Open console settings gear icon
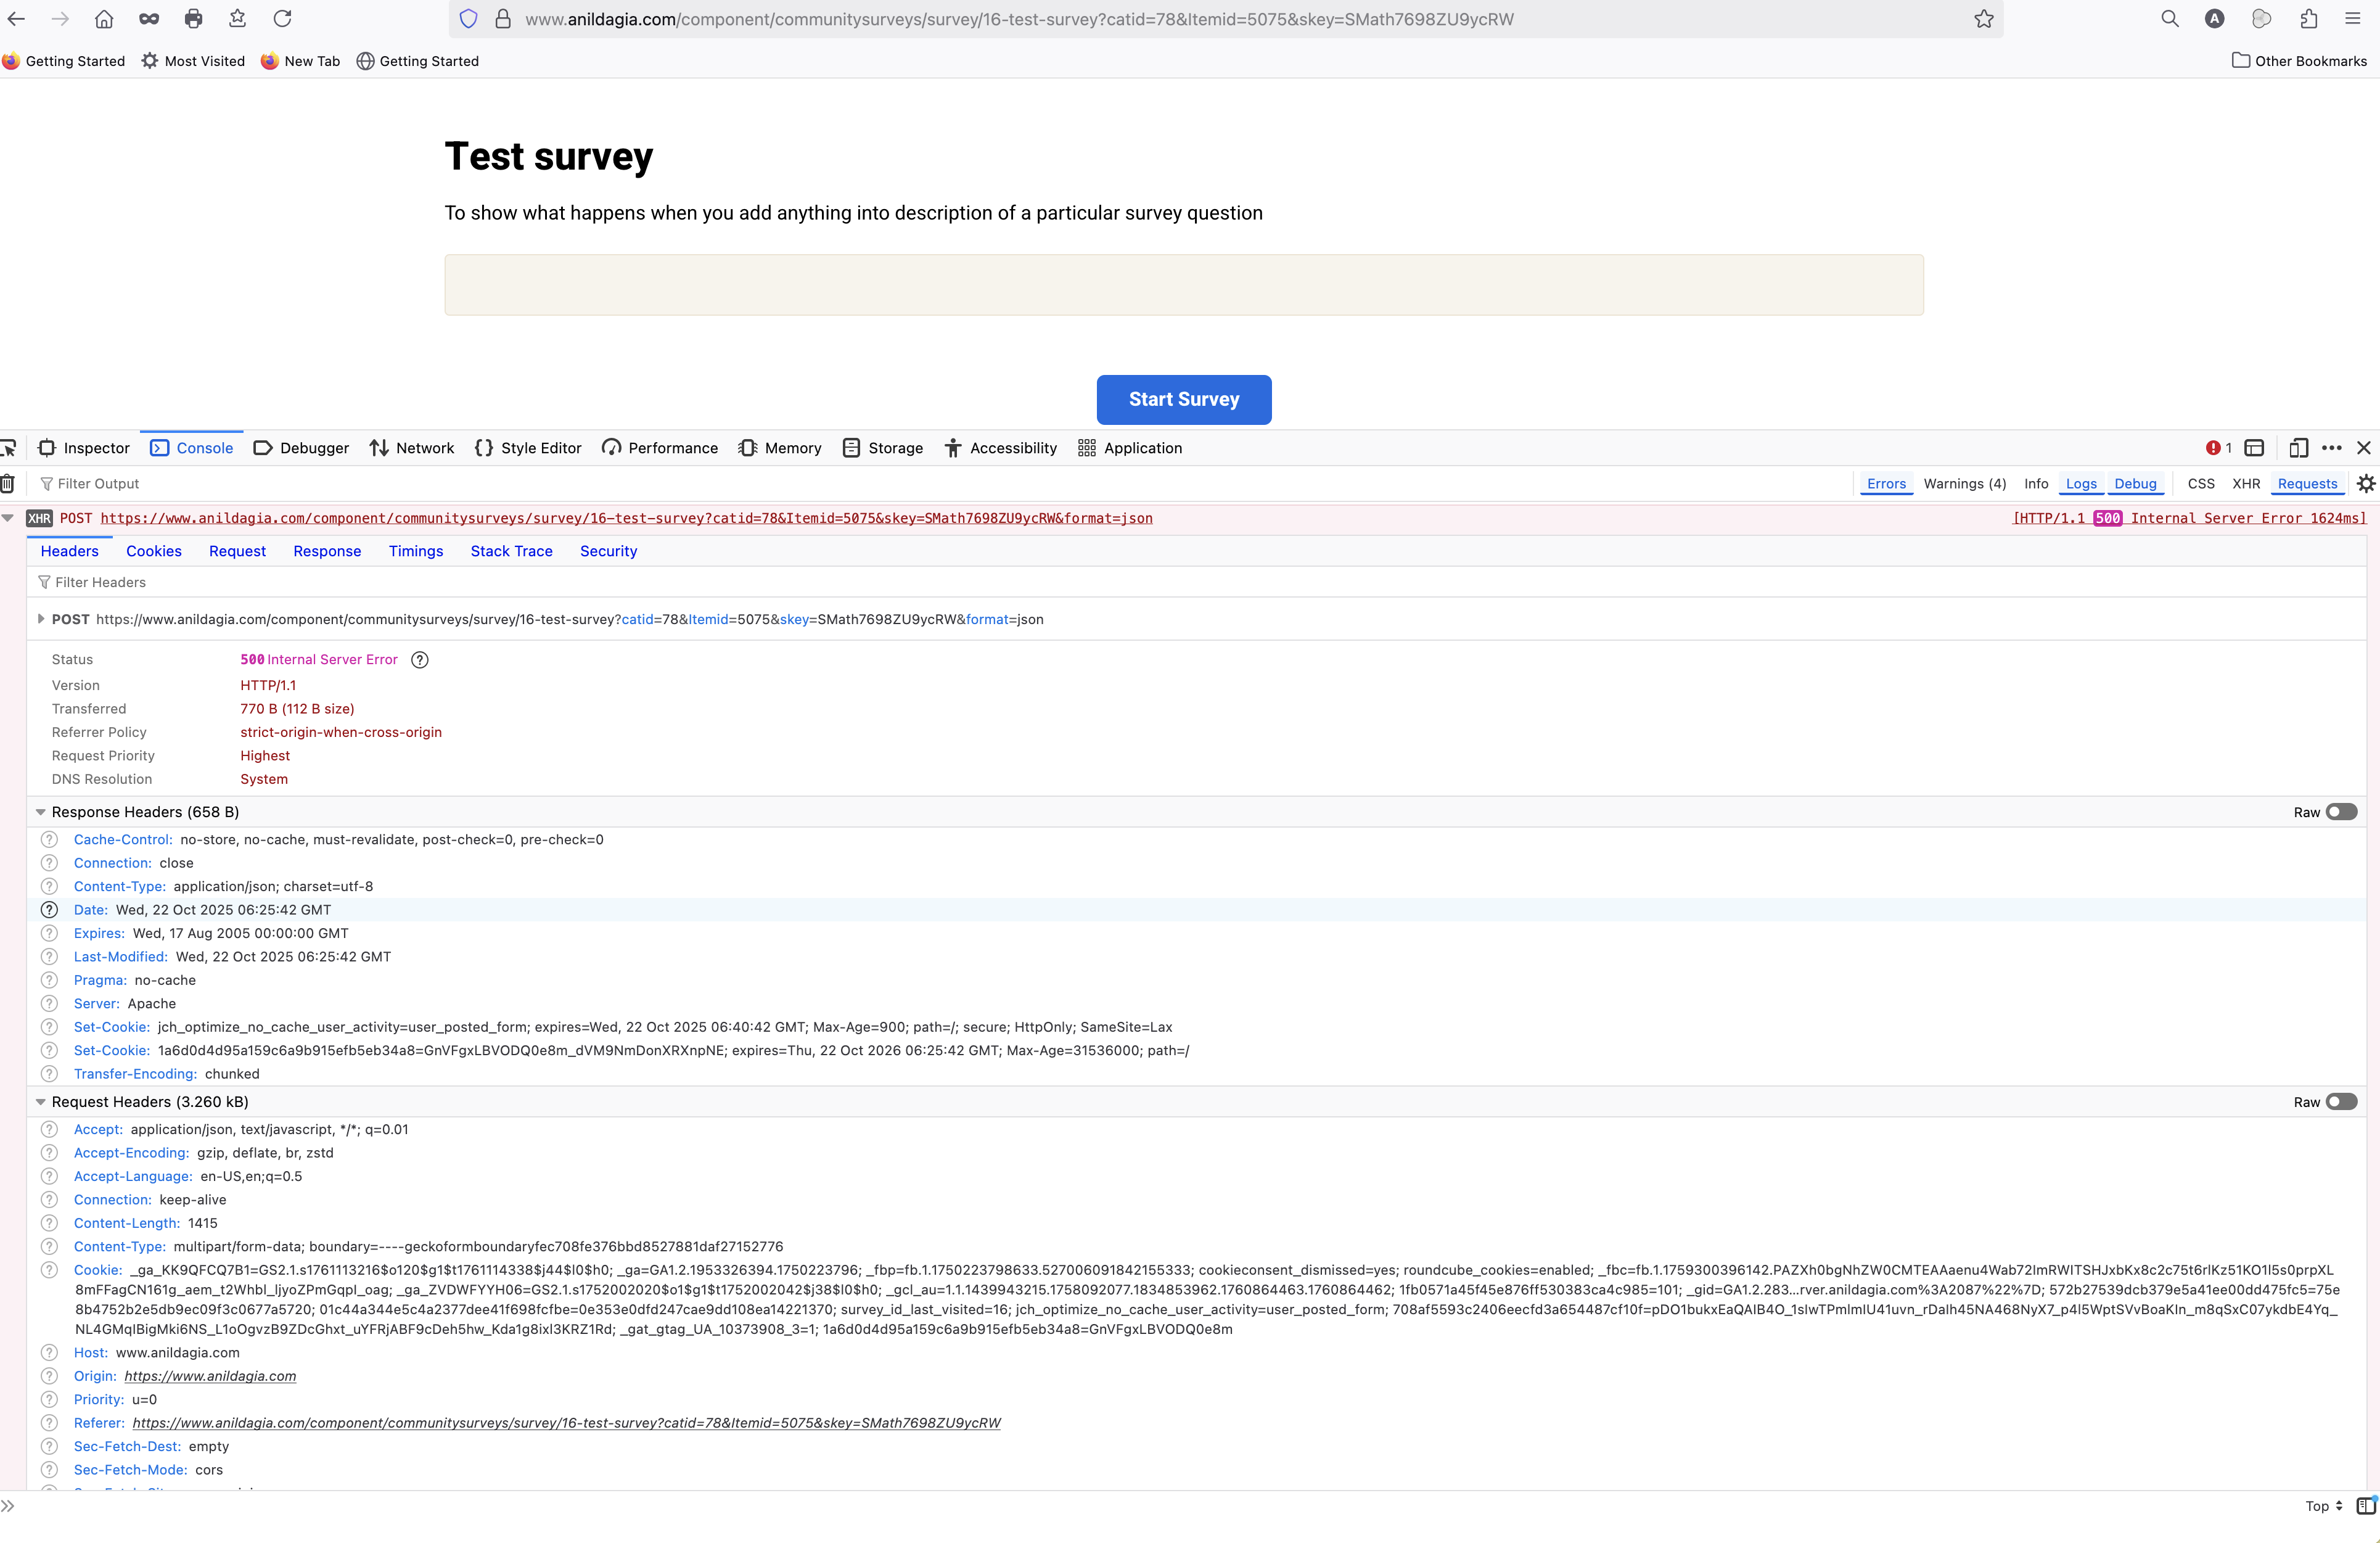Screen dimensions: 2380x1543 [x=2365, y=484]
